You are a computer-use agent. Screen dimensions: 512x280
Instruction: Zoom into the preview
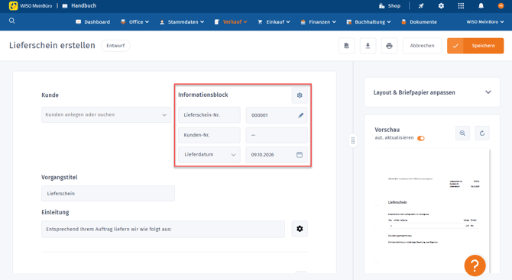[x=462, y=133]
